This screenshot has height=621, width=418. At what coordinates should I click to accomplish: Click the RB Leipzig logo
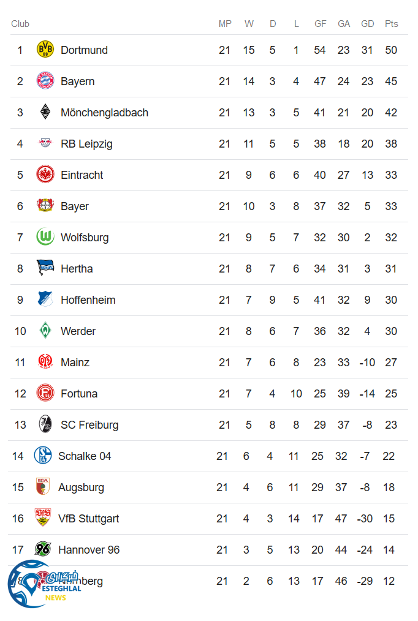(45, 143)
